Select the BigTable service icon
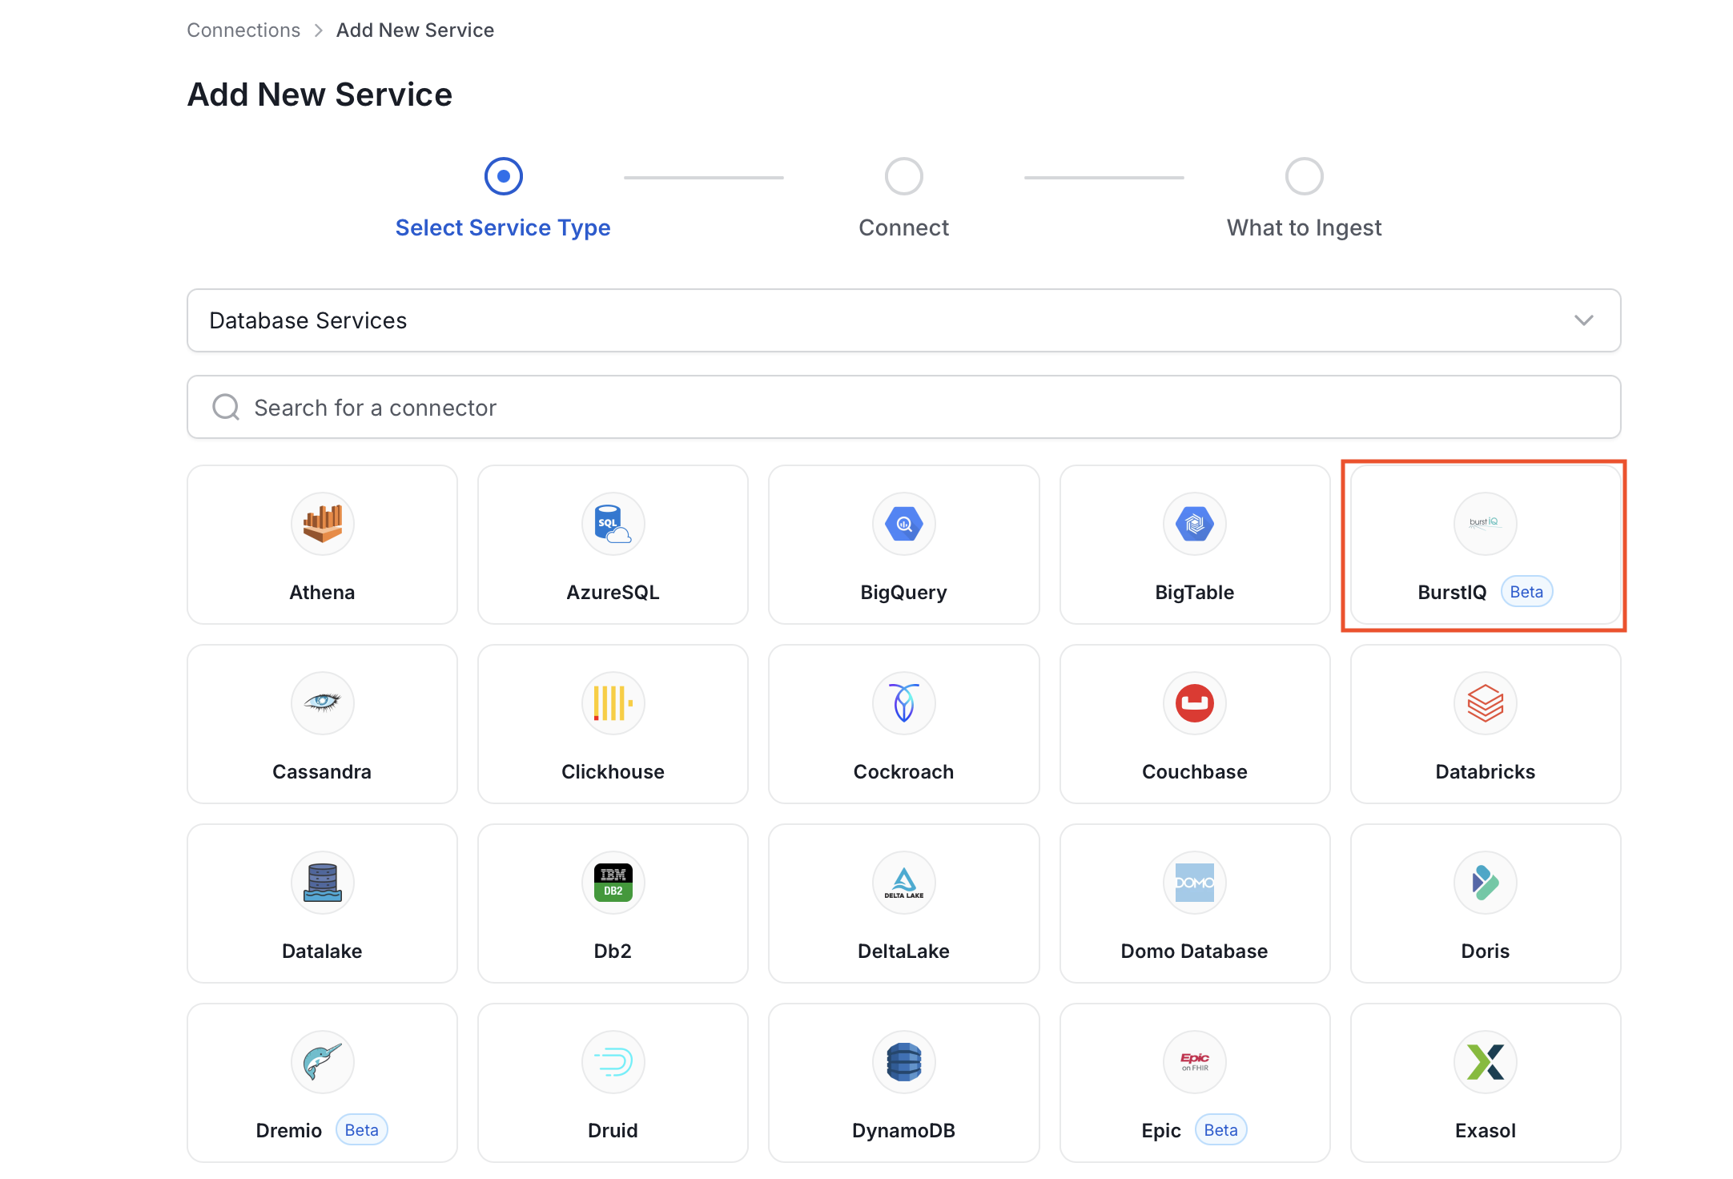Viewport: 1733px width, 1179px height. click(x=1194, y=524)
